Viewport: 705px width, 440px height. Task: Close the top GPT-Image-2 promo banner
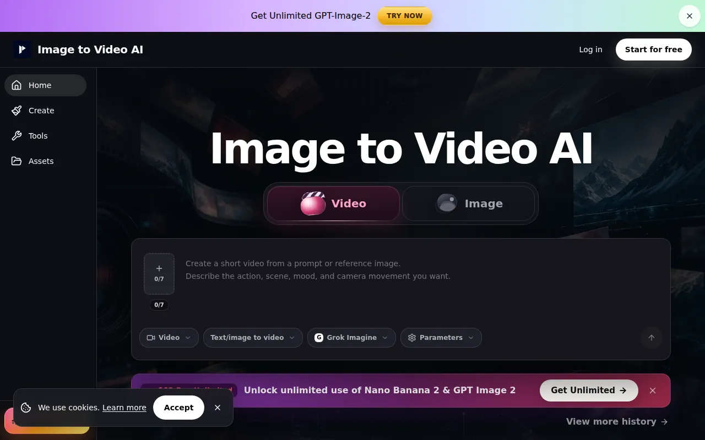tap(690, 16)
